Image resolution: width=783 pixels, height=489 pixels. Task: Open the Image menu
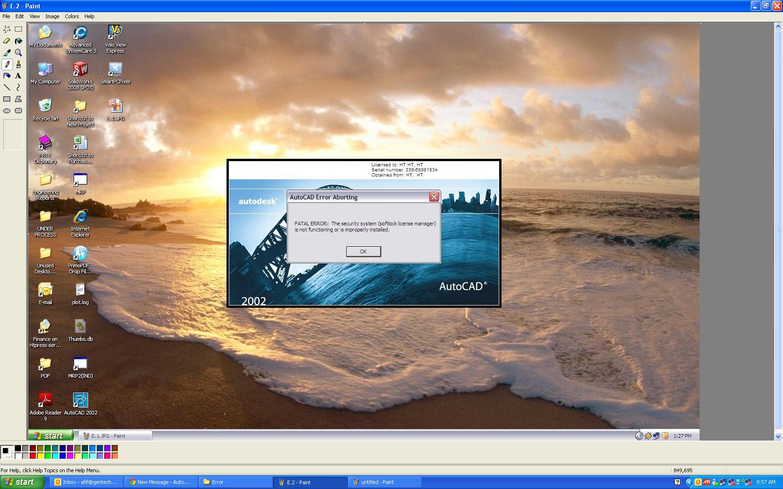click(52, 16)
